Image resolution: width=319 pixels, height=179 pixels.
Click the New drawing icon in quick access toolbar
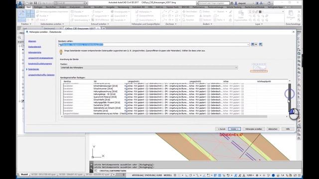[x=27, y=3]
